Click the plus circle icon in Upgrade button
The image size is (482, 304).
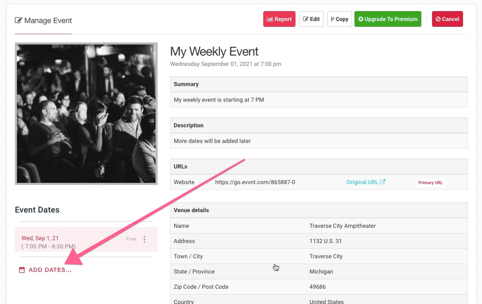tap(361, 19)
